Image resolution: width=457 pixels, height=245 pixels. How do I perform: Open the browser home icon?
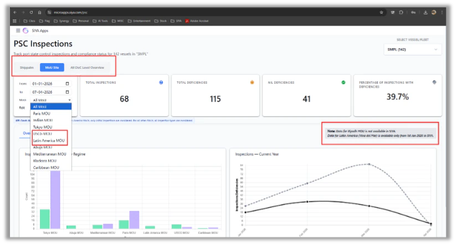pos(40,13)
